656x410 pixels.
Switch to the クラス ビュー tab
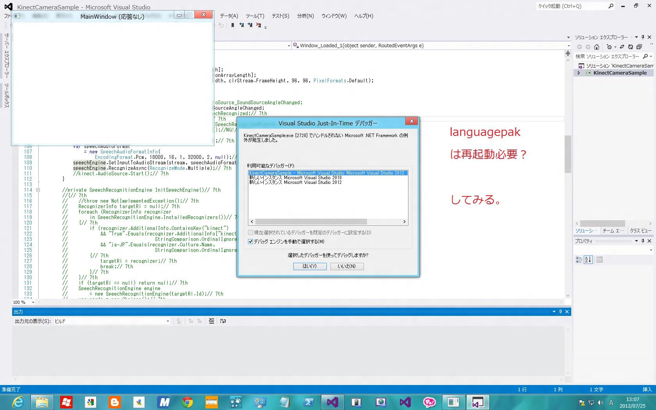pyautogui.click(x=640, y=231)
